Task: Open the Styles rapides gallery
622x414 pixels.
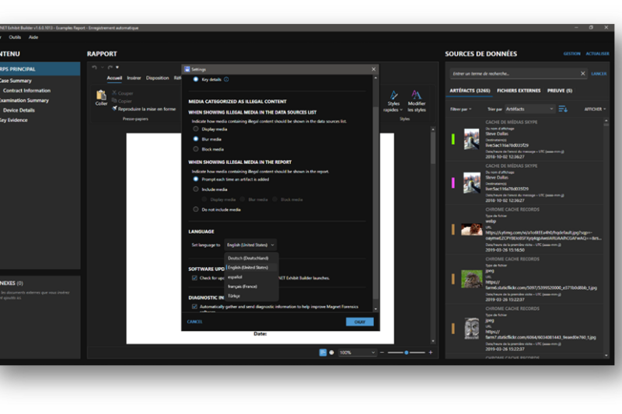Action: tap(393, 102)
